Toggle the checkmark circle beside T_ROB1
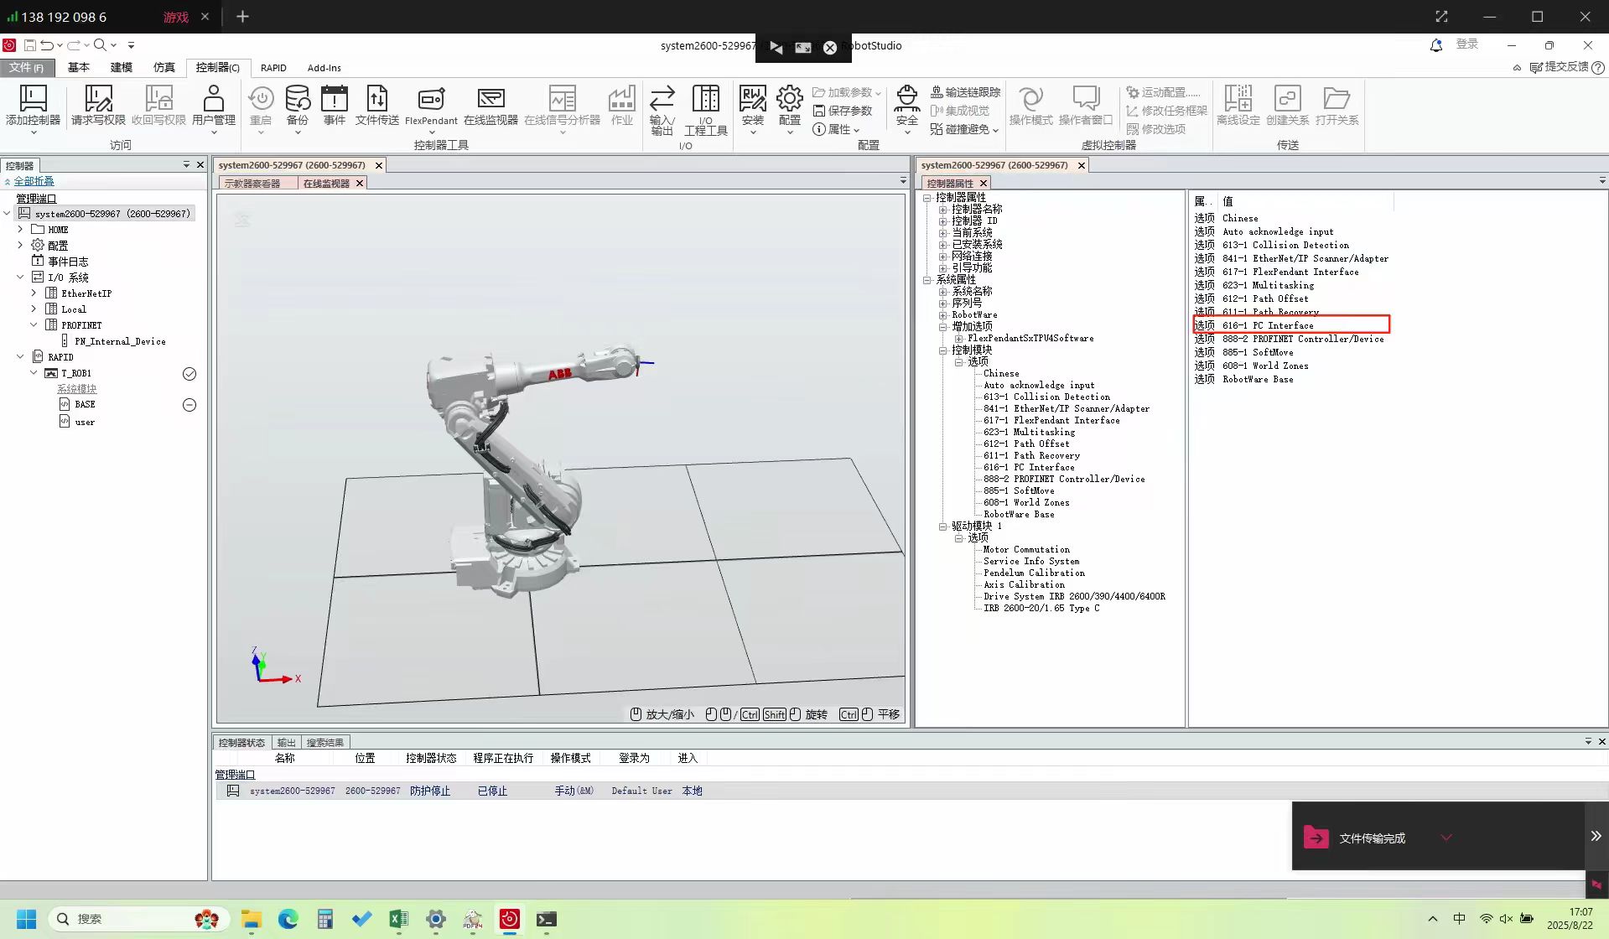This screenshot has height=939, width=1609. coord(189,374)
